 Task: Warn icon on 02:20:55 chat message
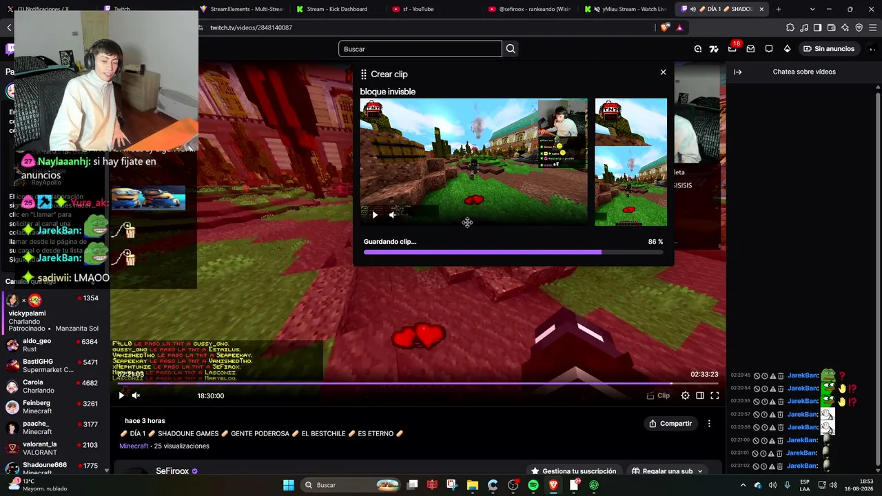point(772,402)
